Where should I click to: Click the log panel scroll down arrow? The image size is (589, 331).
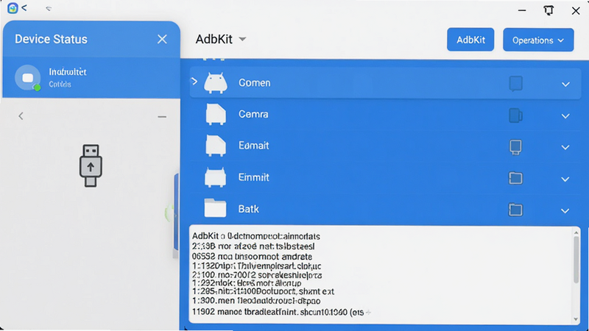(576, 319)
